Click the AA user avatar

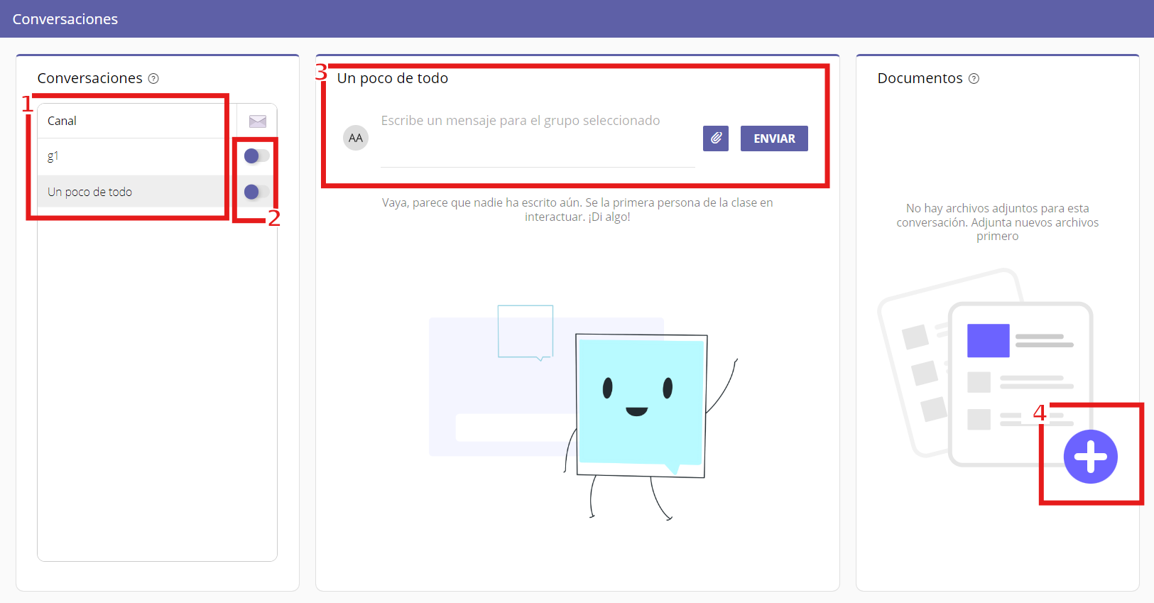coord(355,138)
